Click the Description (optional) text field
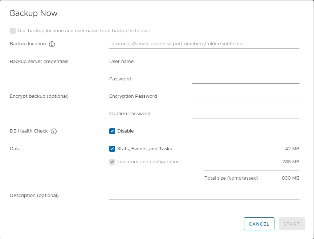This screenshot has height=239, width=314. click(x=204, y=195)
